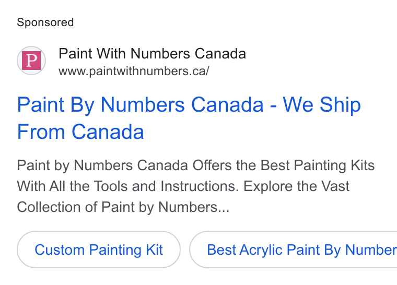This screenshot has height=285, width=397.
Task: Click 'With All the Tools and Instructions' text
Action: [128, 186]
